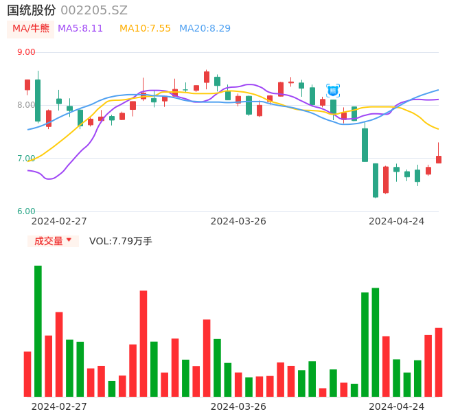Click the VOL:7.79万手 volume readout

pyautogui.click(x=121, y=241)
